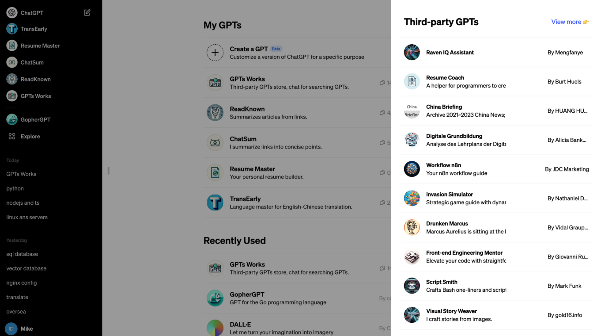This screenshot has height=336, width=601.
Task: Click the TransEarly icon in sidebar
Action: coord(12,29)
